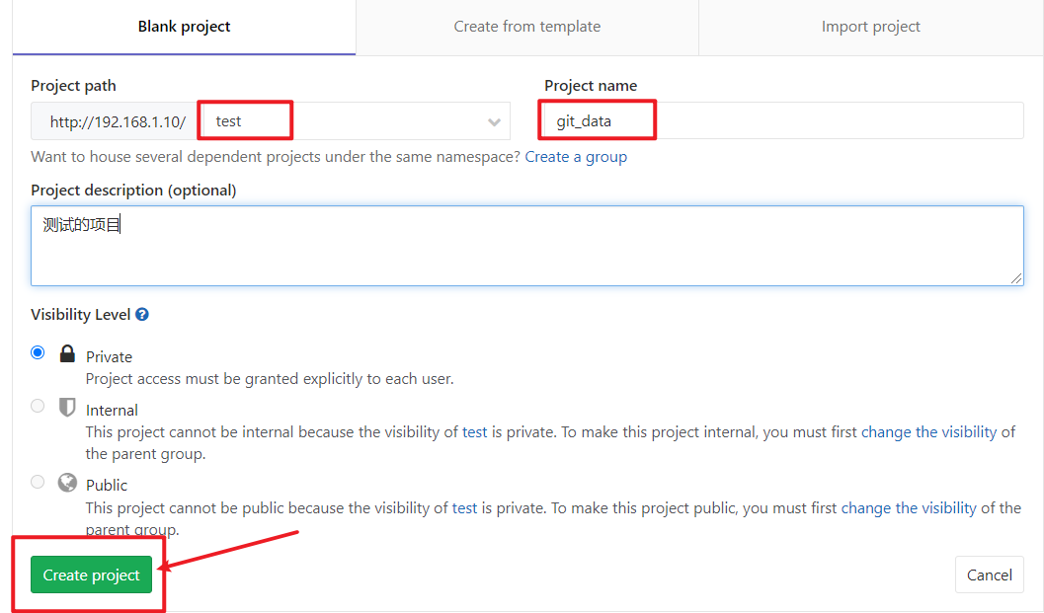
Task: Open the test group link in Internal description
Action: click(475, 432)
